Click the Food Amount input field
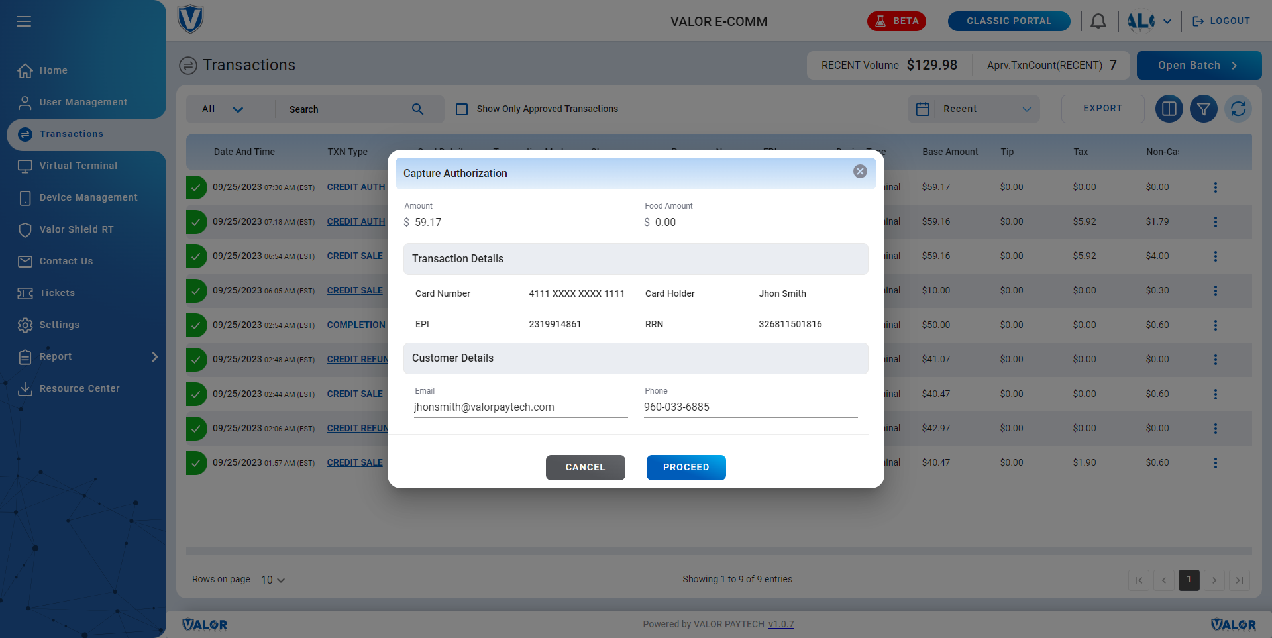This screenshot has width=1272, height=638. pyautogui.click(x=756, y=223)
